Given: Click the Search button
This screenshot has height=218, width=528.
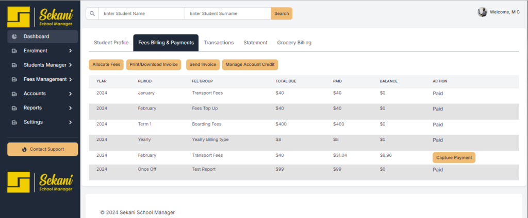Looking at the screenshot, I should (x=282, y=13).
